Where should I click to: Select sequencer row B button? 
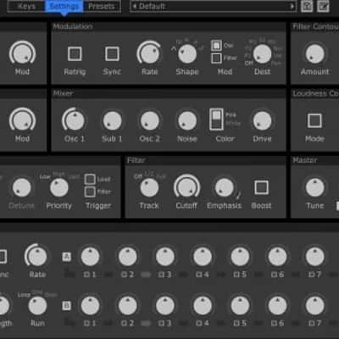tap(67, 305)
